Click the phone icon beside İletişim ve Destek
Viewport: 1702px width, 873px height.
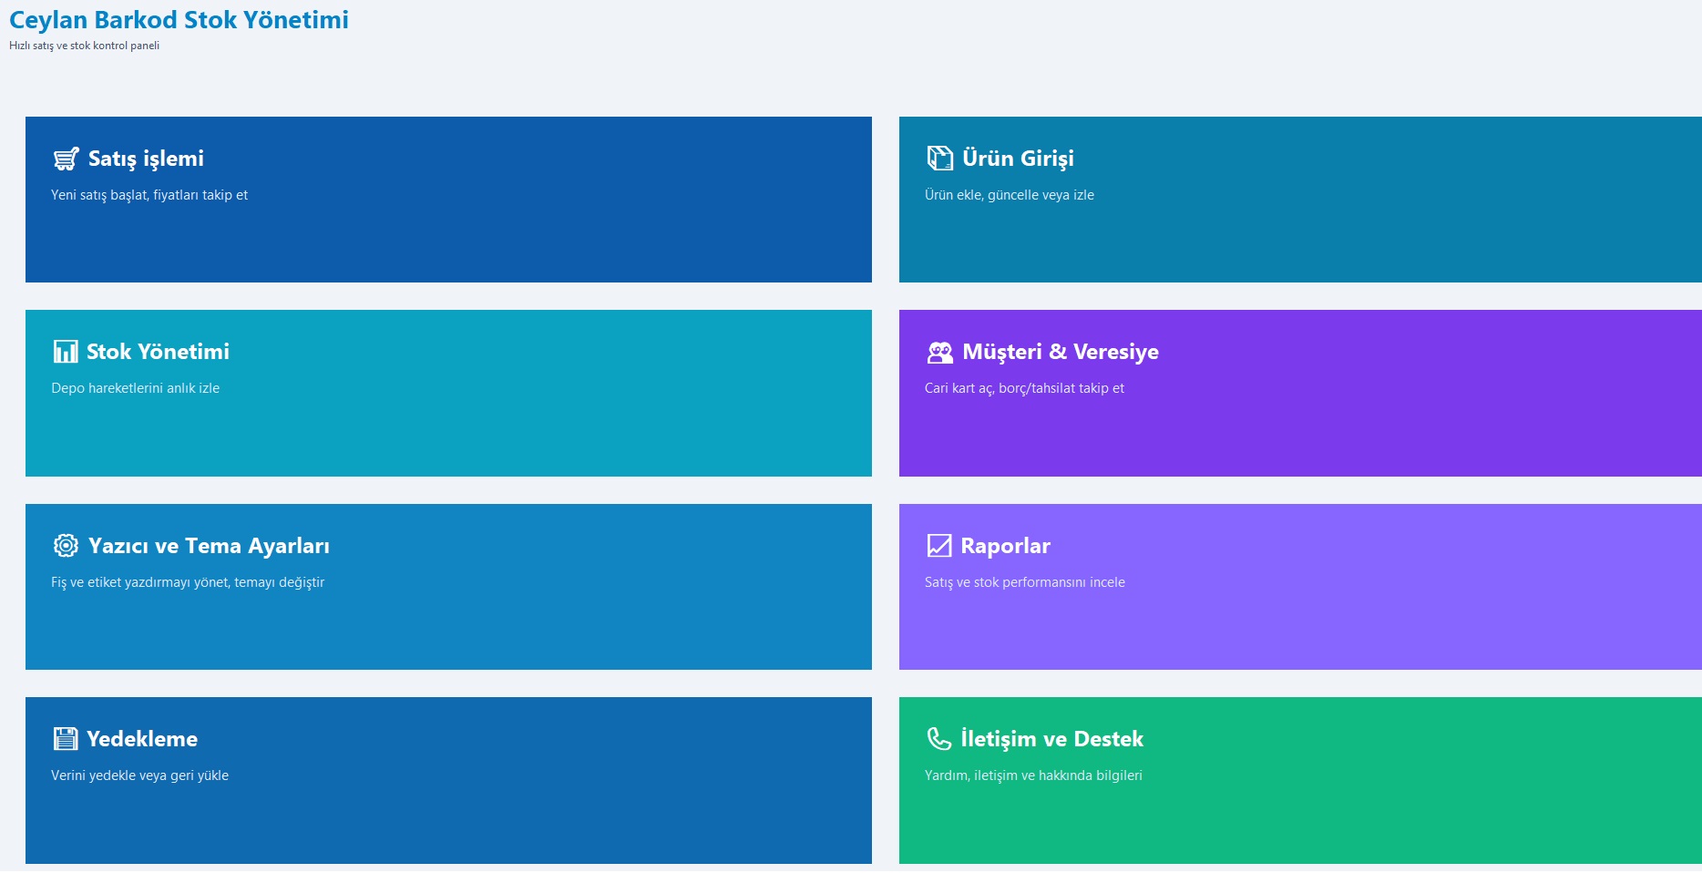pos(938,739)
